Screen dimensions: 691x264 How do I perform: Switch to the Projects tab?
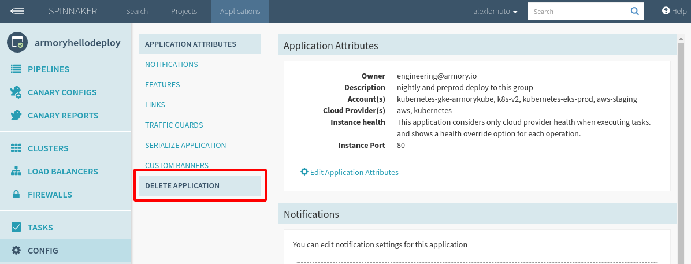point(184,11)
